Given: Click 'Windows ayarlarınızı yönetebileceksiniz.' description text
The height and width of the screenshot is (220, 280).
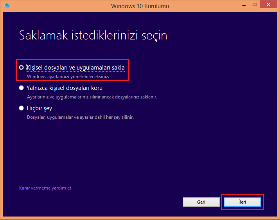Looking at the screenshot, I should pos(68,77).
